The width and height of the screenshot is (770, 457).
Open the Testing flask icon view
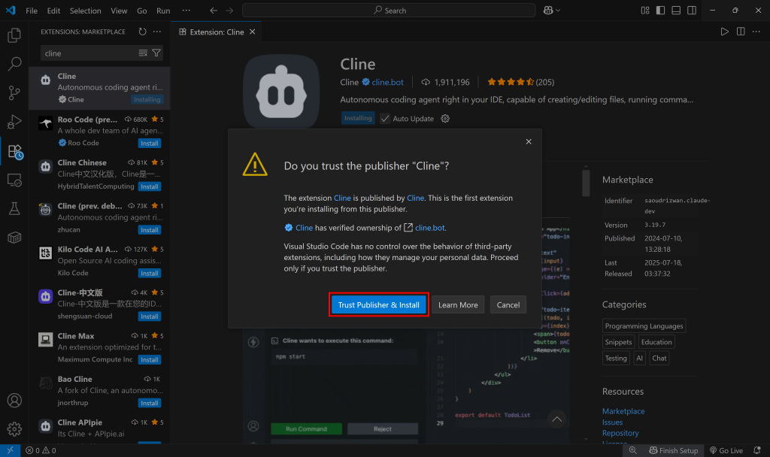(x=14, y=208)
